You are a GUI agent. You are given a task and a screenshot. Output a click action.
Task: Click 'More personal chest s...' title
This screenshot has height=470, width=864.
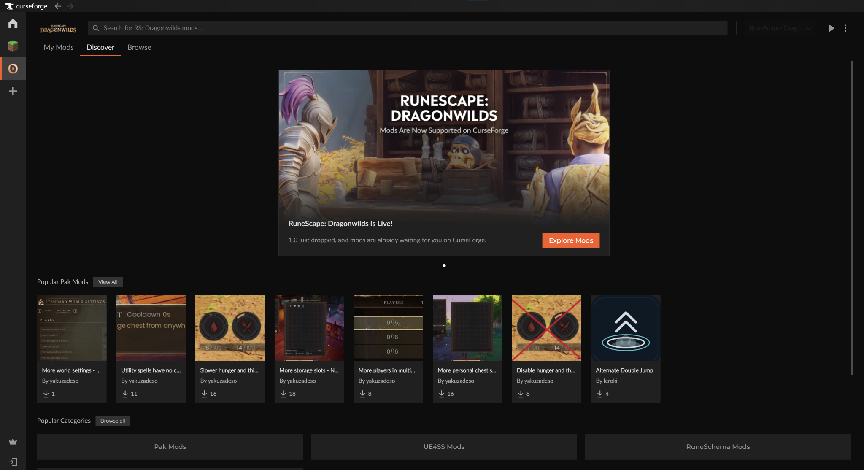467,370
